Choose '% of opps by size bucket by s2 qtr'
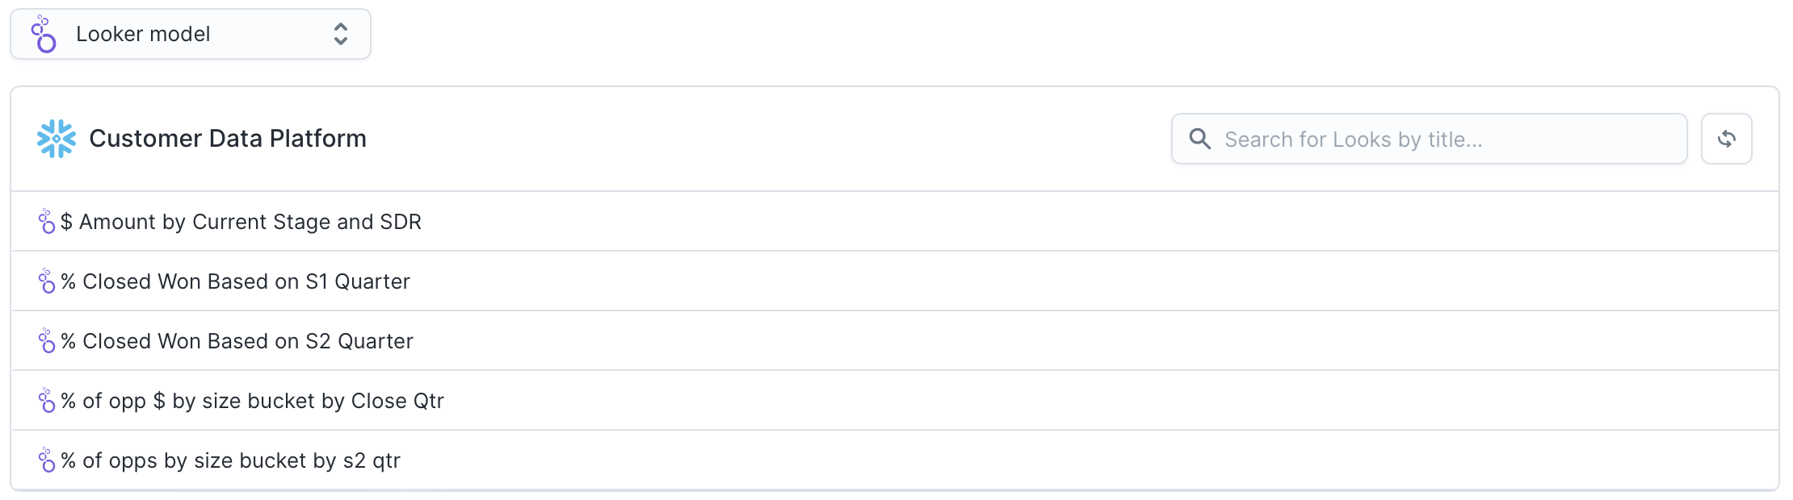This screenshot has height=500, width=1793. pos(230,460)
